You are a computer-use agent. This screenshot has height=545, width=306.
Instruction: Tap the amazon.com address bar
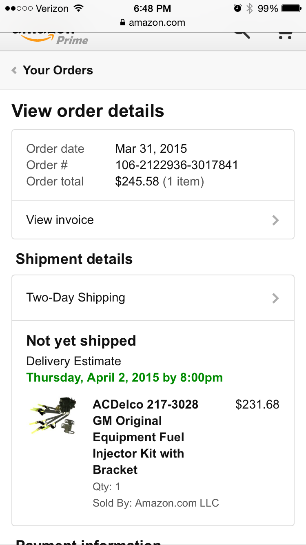click(157, 23)
